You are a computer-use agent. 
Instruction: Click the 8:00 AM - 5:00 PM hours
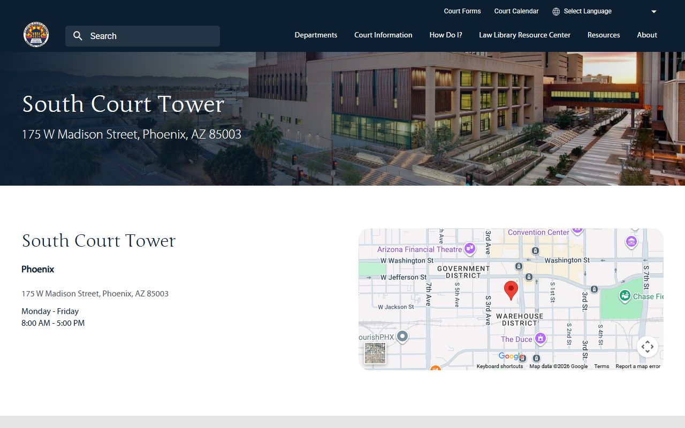[x=53, y=323]
